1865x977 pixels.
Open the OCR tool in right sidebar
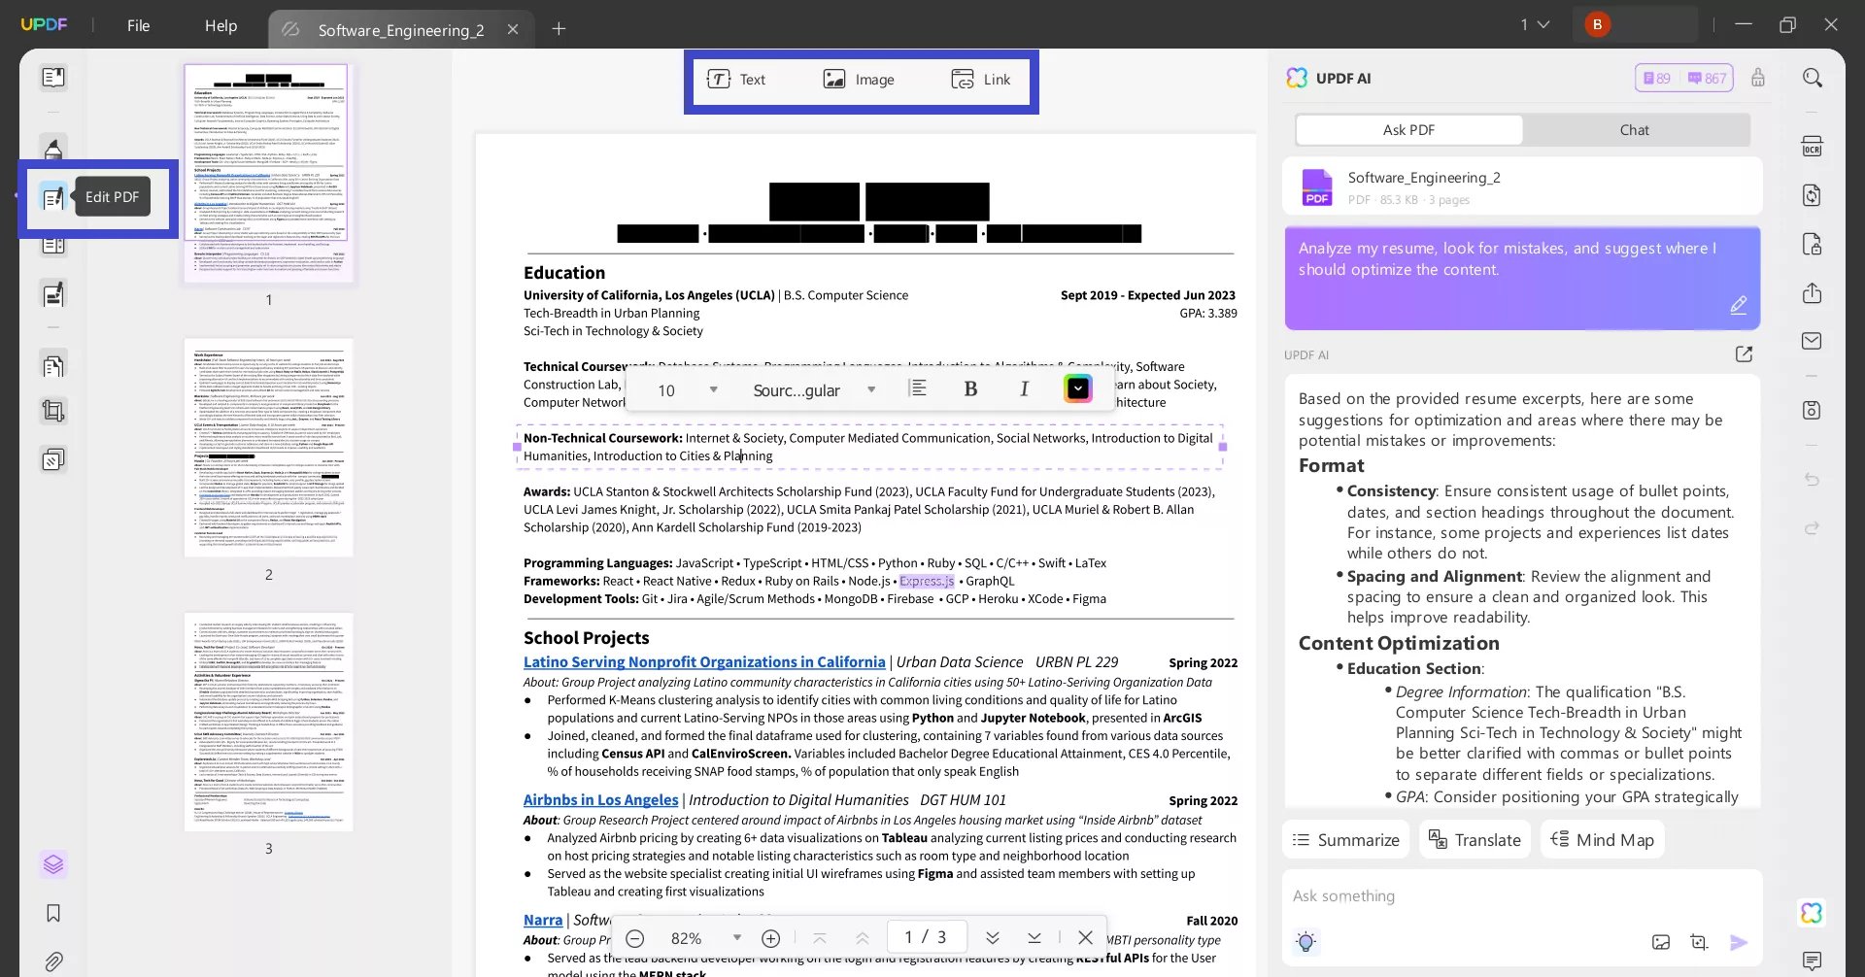tap(1813, 145)
